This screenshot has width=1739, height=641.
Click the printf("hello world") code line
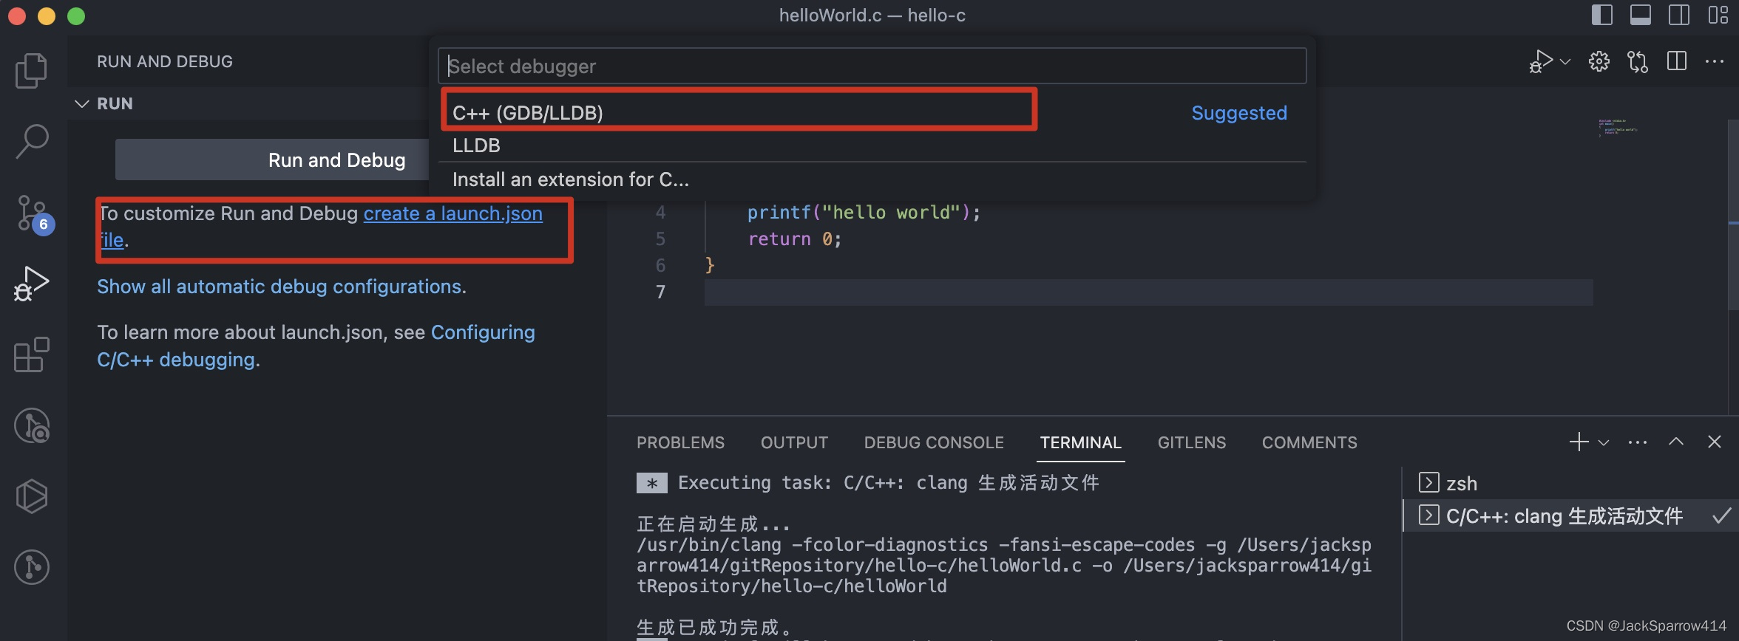[x=864, y=213]
